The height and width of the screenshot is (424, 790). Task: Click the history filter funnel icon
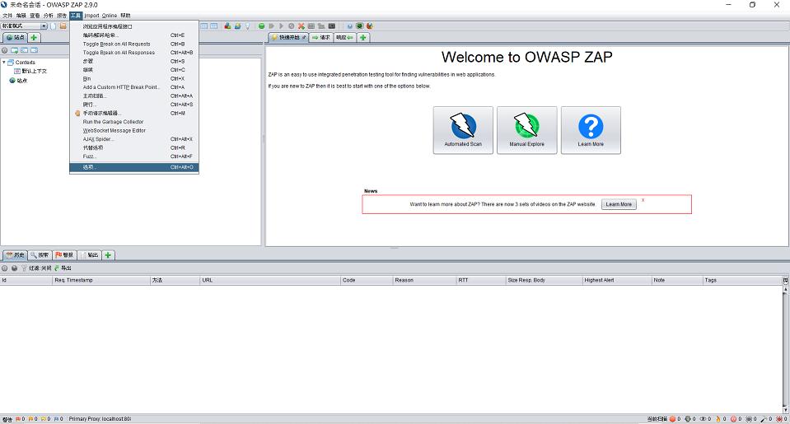[24, 268]
